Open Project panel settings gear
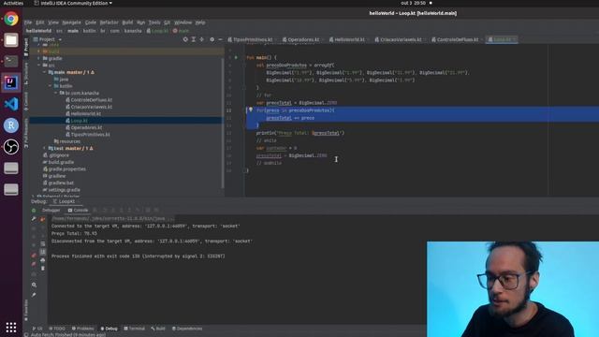The image size is (599, 337). pos(212,39)
